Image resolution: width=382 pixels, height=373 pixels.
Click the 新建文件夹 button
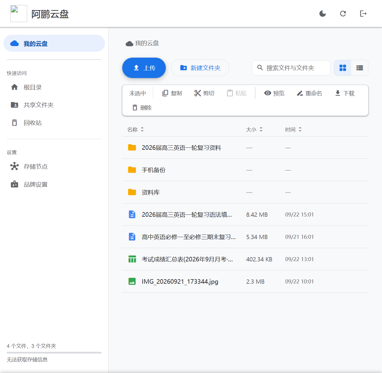tap(200, 68)
